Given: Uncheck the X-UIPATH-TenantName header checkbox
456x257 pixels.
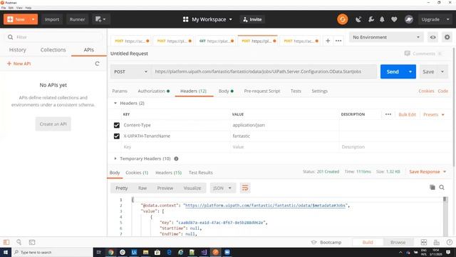Looking at the screenshot, I should [x=117, y=136].
